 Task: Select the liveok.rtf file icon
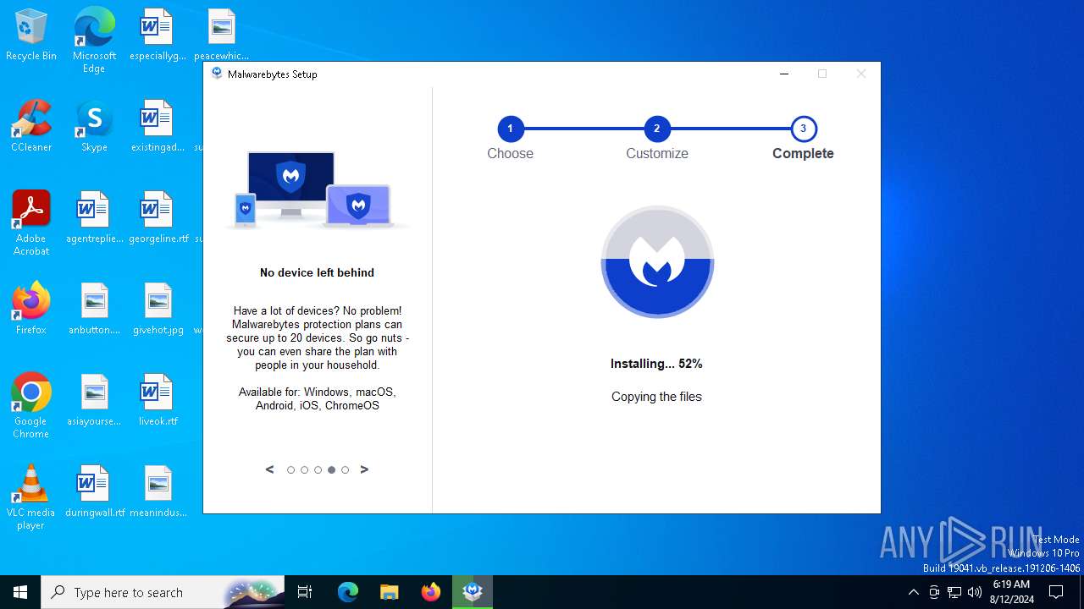click(158, 400)
